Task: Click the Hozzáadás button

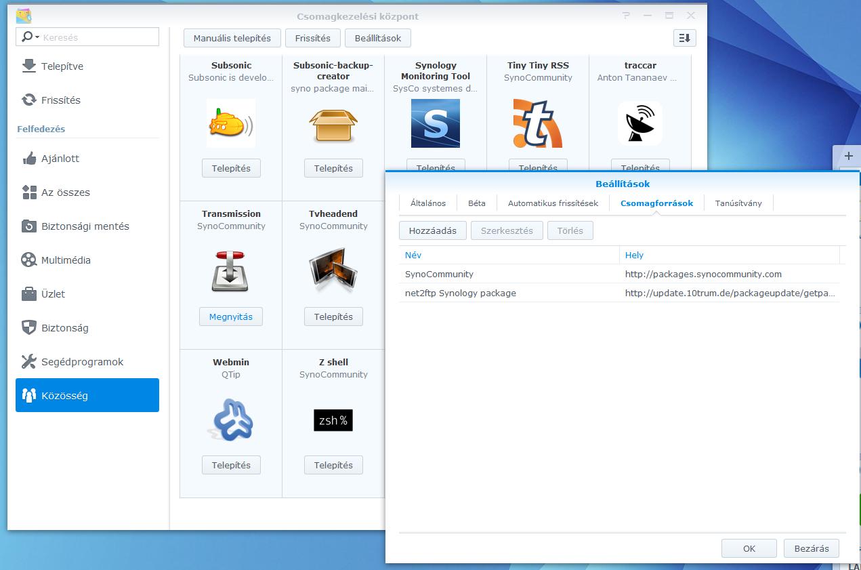Action: coord(433,230)
